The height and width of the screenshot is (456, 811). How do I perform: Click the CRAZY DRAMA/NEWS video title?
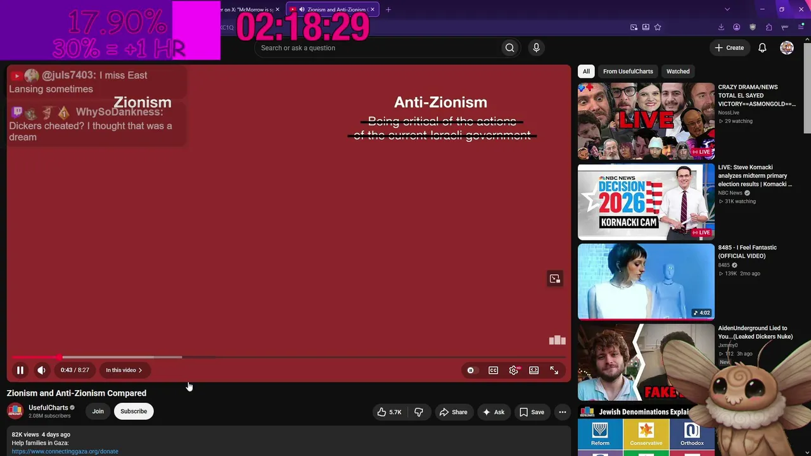pyautogui.click(x=757, y=96)
